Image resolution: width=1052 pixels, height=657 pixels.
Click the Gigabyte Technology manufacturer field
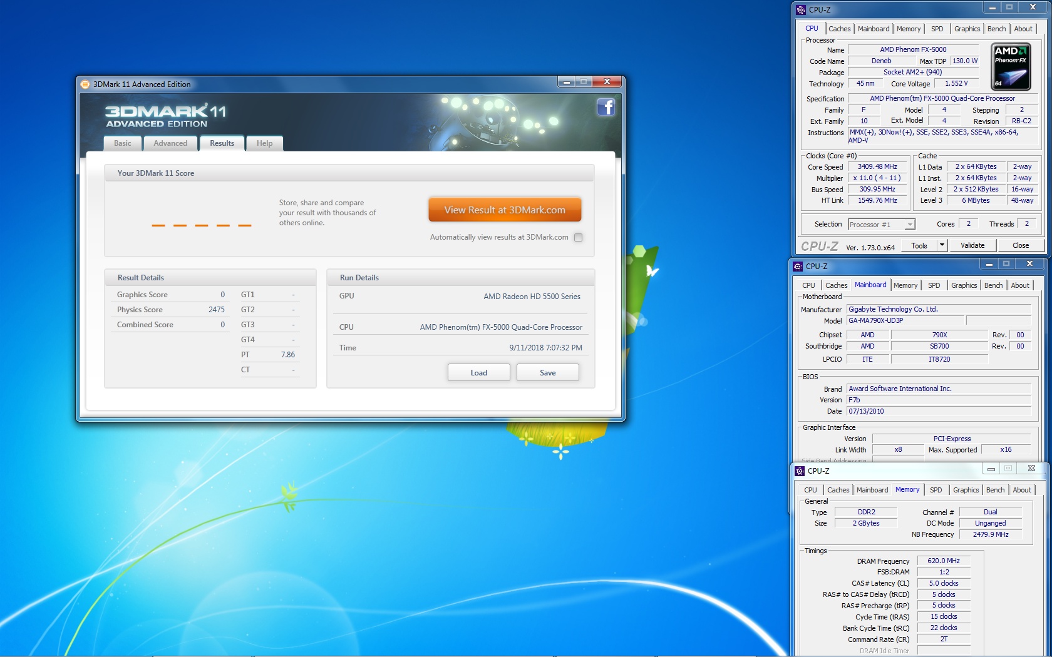click(939, 309)
